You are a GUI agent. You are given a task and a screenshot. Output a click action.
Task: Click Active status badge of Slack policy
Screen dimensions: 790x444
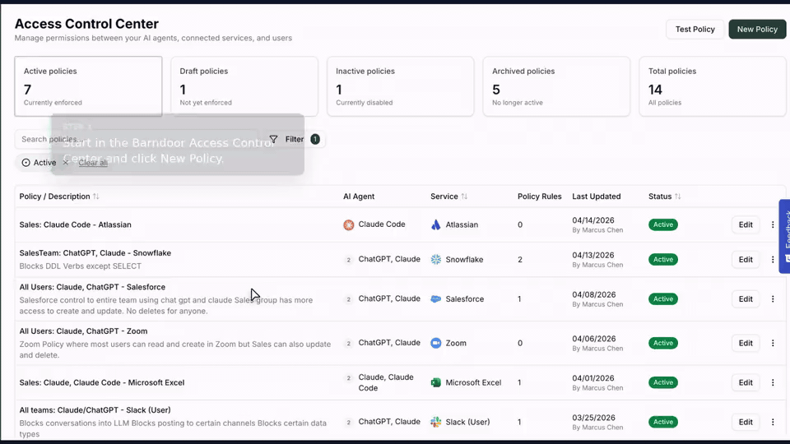663,422
